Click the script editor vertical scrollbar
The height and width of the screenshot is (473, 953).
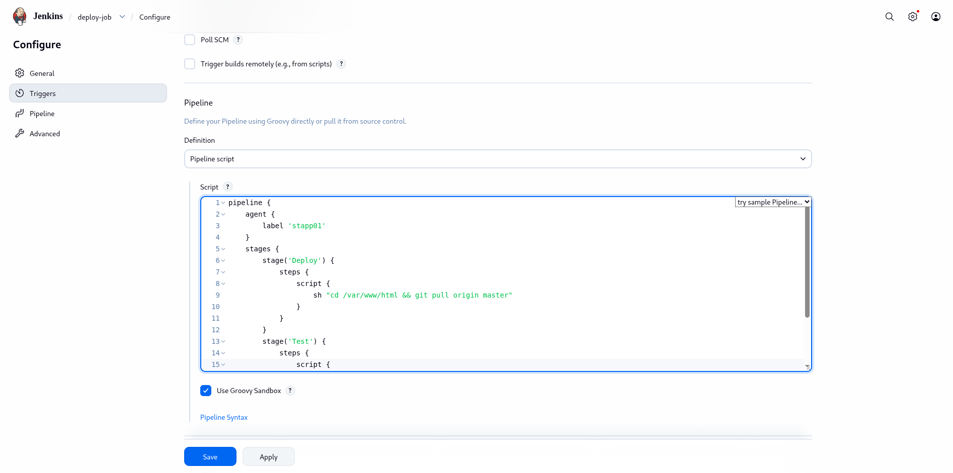point(807,261)
